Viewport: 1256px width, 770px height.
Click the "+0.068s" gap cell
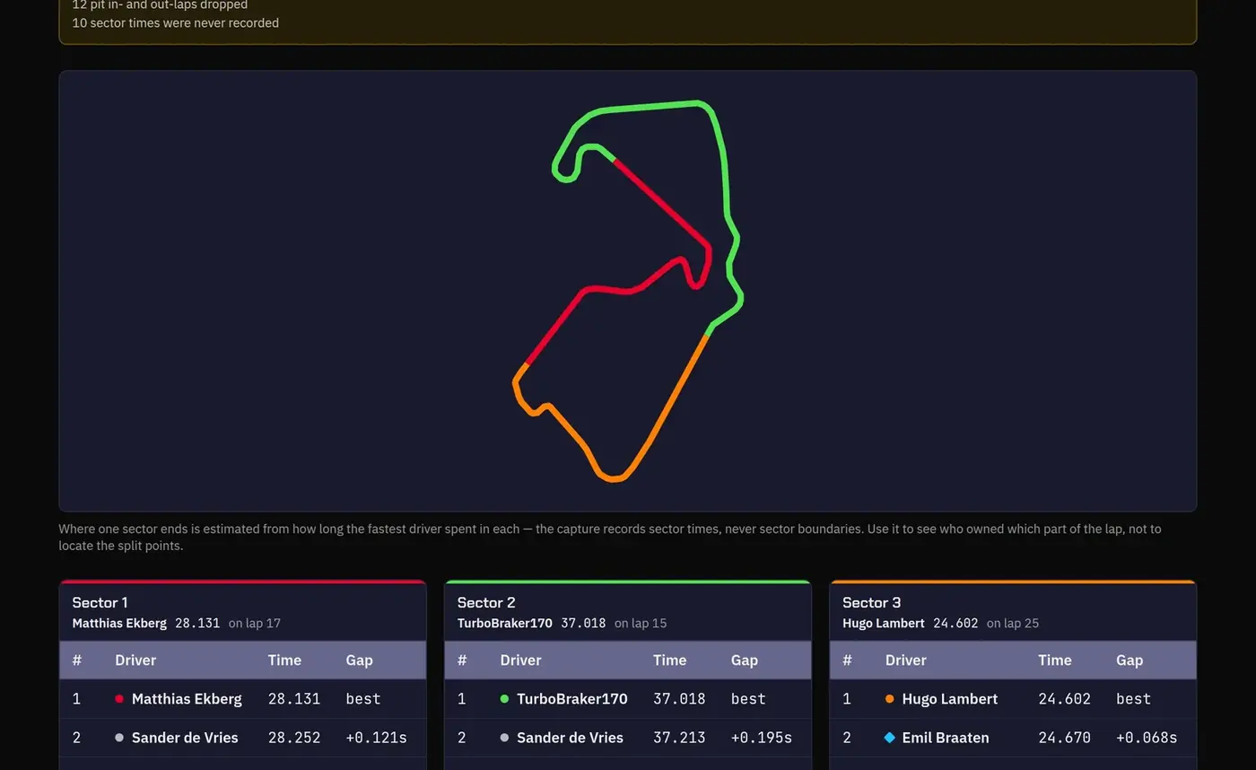[x=1147, y=738]
